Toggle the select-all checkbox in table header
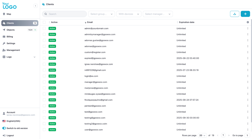Screen dimensions: 252x139 pos(44,22)
